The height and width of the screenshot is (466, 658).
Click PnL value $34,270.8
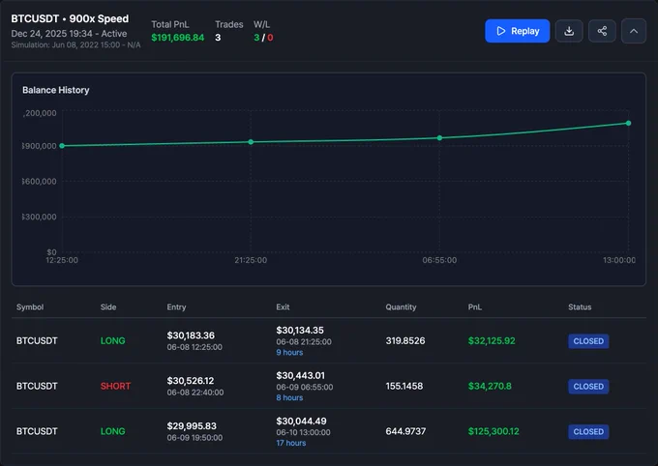point(490,386)
